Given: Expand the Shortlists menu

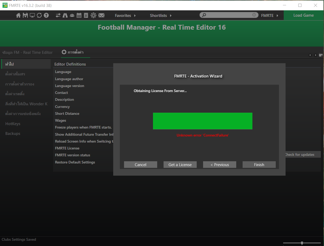Looking at the screenshot, I should [x=161, y=16].
